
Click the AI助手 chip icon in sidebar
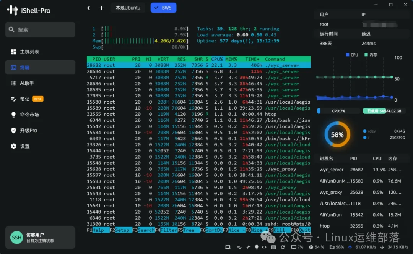[x=13, y=83]
